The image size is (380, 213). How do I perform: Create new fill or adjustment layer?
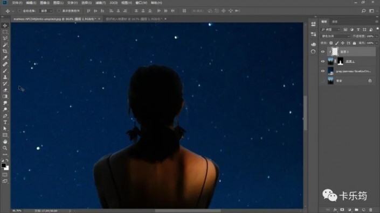[349, 210]
